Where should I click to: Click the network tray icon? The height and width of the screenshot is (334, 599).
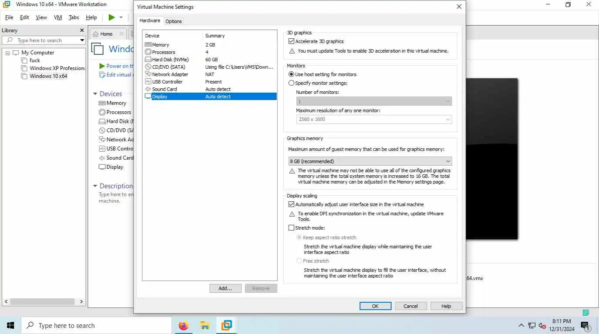coord(532,325)
